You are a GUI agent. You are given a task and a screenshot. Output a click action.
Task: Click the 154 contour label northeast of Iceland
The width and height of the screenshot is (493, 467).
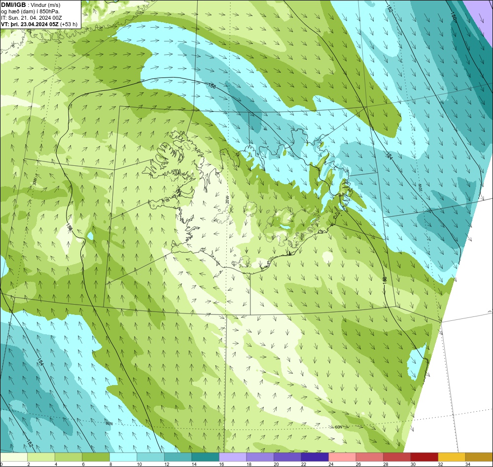tap(389, 156)
